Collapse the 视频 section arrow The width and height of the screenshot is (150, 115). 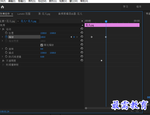tap(83, 25)
